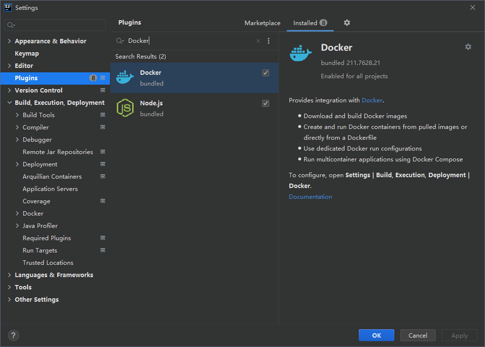Click the Apply button
Image resolution: width=485 pixels, height=347 pixels.
click(459, 335)
